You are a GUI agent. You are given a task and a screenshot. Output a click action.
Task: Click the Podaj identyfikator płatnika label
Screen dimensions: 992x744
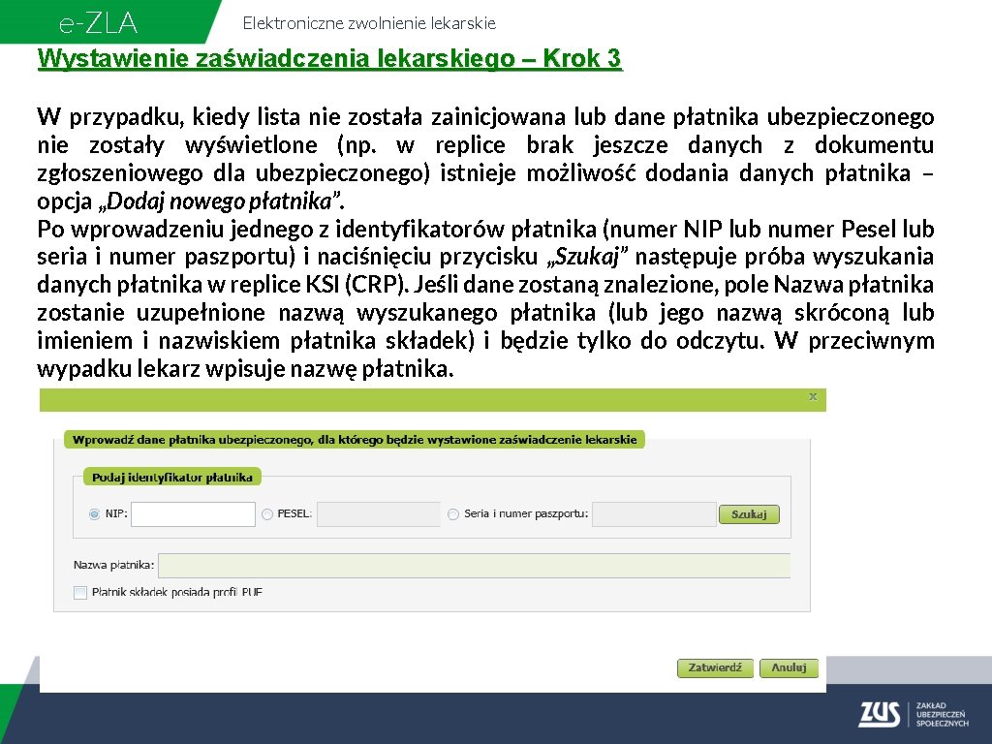pyautogui.click(x=172, y=478)
